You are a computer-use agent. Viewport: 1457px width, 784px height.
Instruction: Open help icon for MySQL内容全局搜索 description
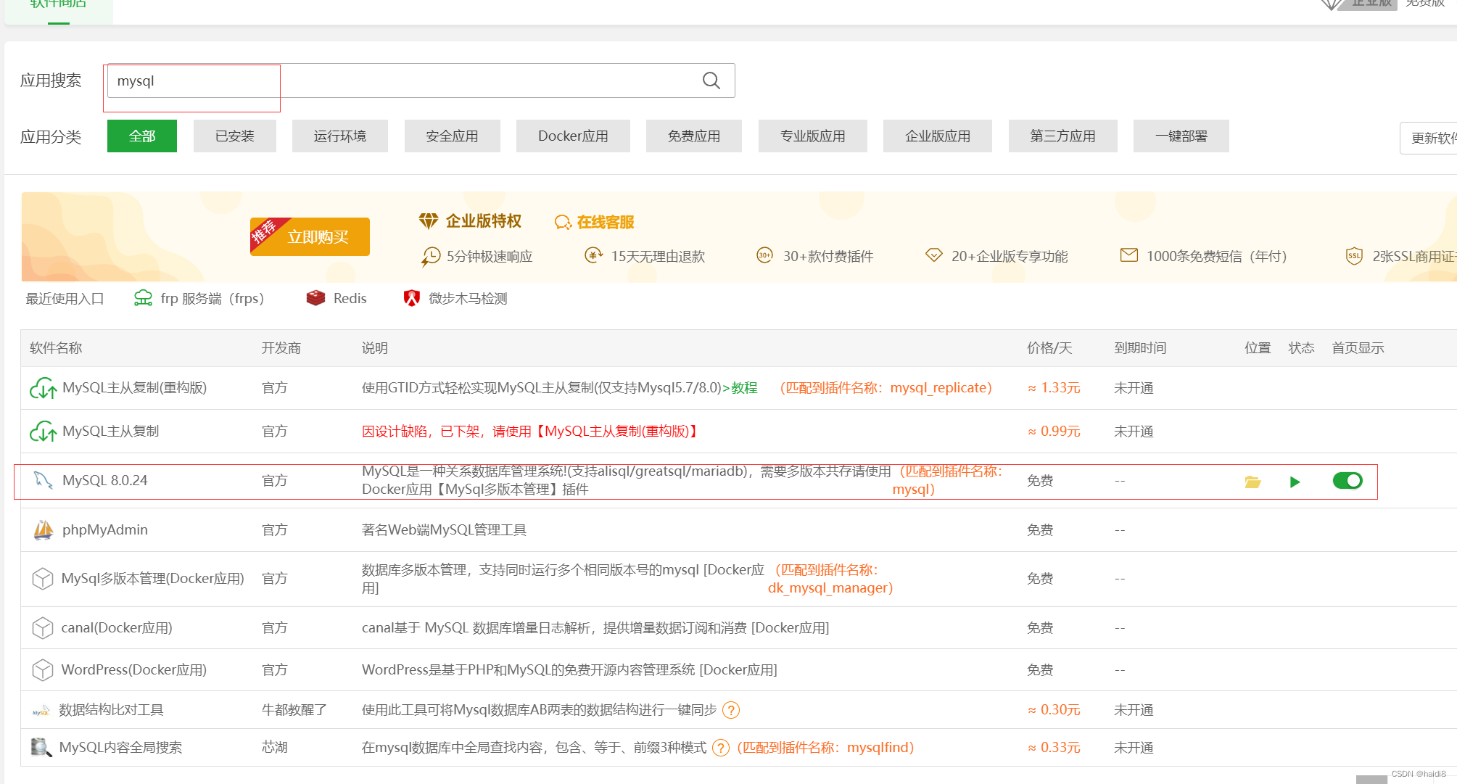point(720,748)
